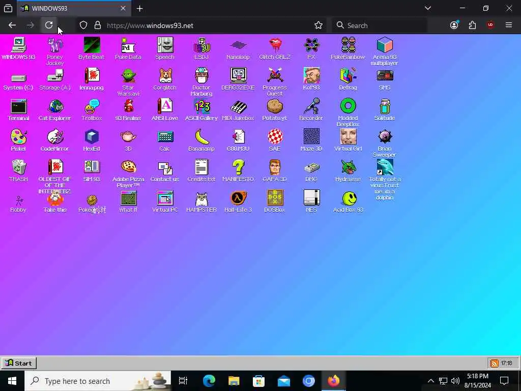Go back using browser back arrow
521x391 pixels.
[x=12, y=25]
